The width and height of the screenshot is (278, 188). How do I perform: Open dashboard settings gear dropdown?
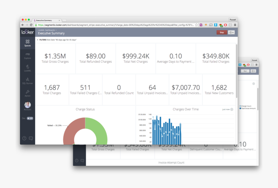tap(231, 32)
